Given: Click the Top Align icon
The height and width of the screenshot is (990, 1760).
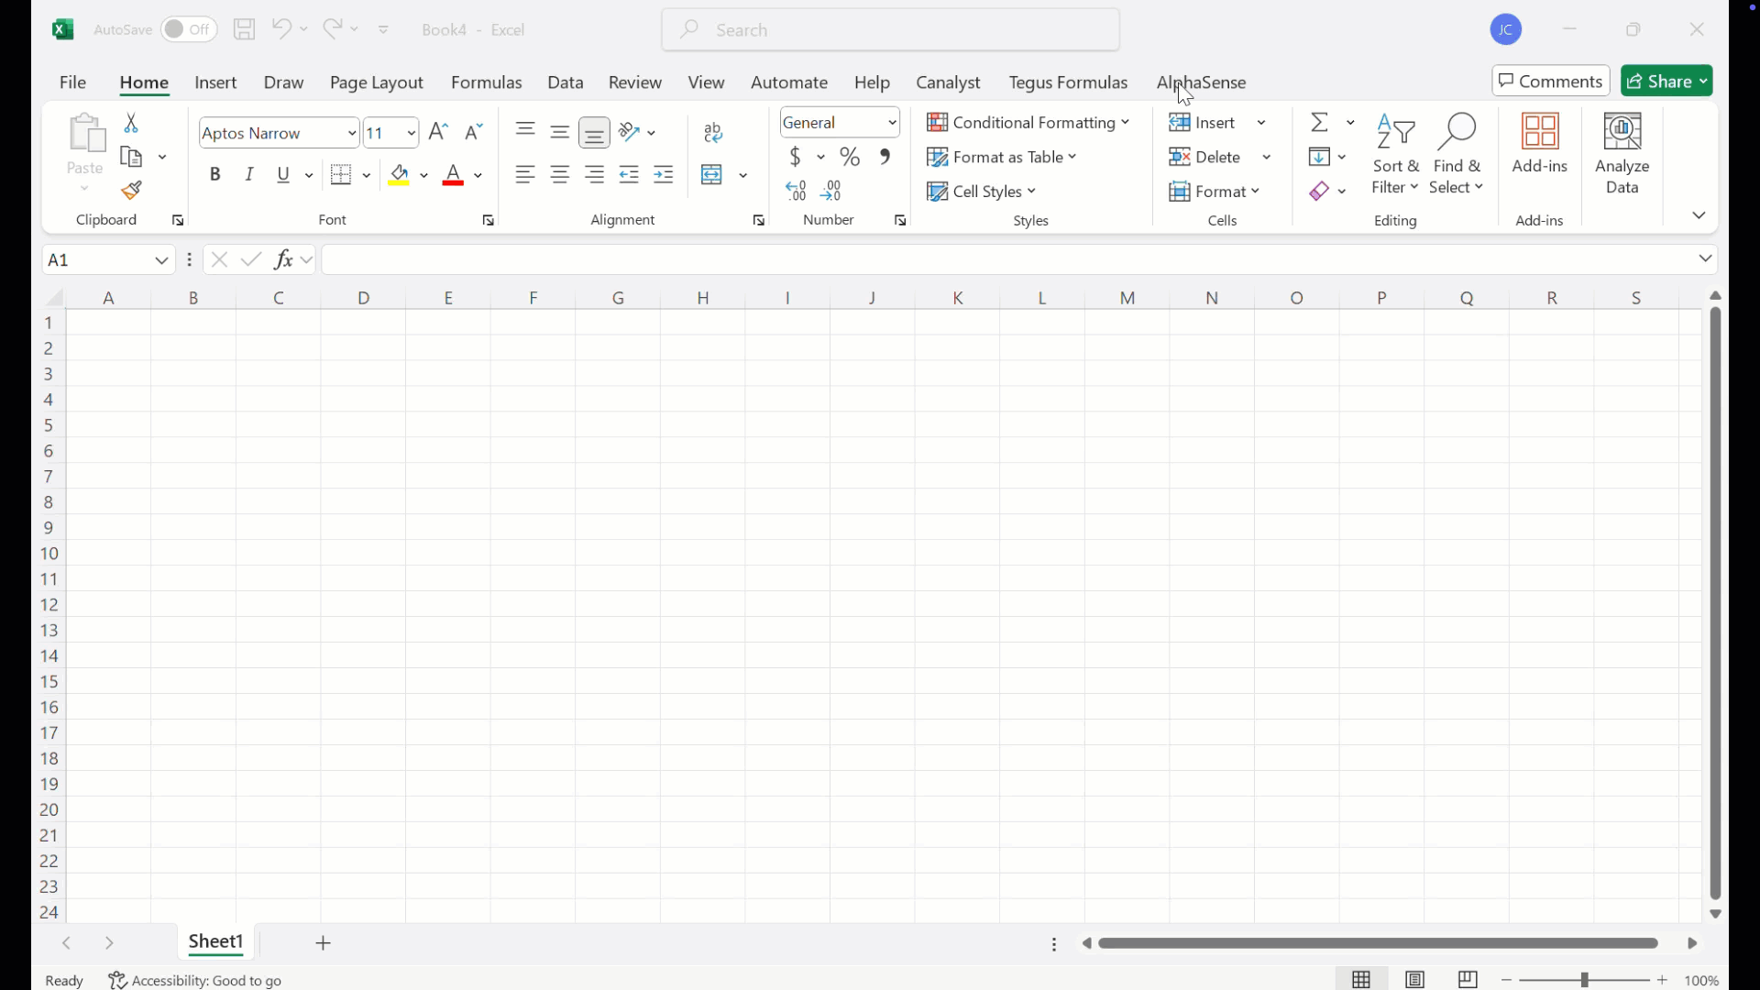Looking at the screenshot, I should 525,131.
